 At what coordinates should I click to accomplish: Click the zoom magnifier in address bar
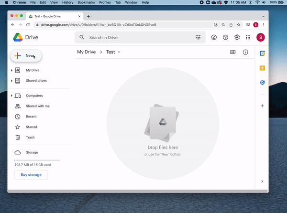[223, 25]
